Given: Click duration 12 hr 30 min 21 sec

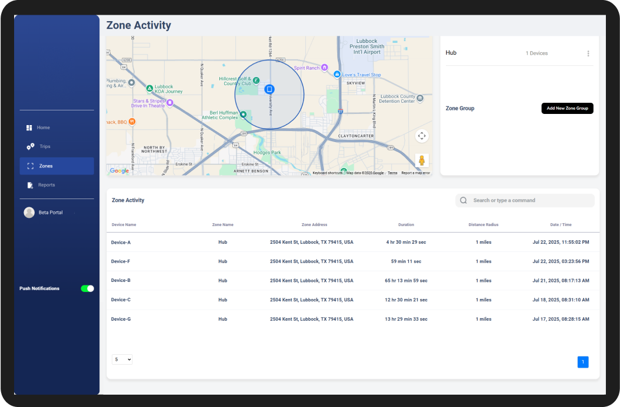Looking at the screenshot, I should pos(406,300).
